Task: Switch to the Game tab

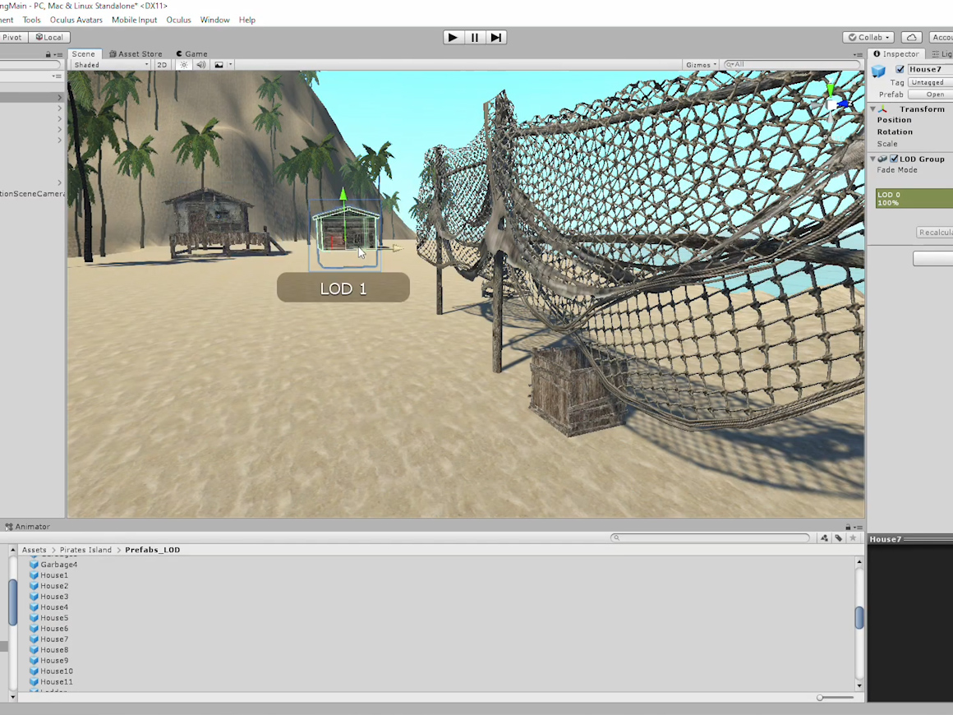Action: [191, 54]
